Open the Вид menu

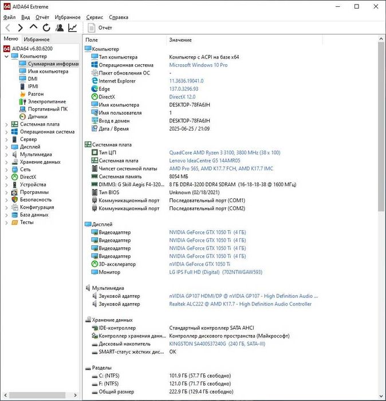coord(25,17)
